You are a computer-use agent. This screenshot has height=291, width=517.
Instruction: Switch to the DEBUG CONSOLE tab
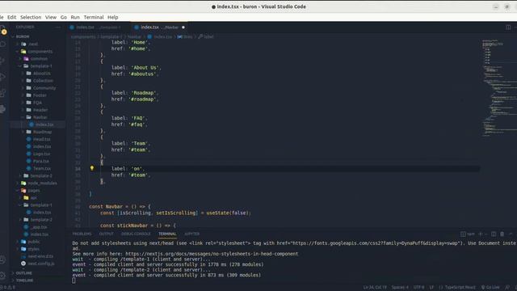click(x=136, y=234)
